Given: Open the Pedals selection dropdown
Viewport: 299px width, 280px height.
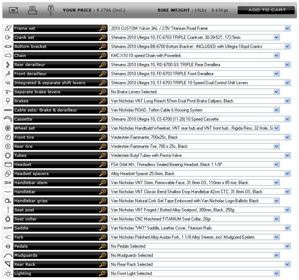Looking at the screenshot, I should pos(287,246).
